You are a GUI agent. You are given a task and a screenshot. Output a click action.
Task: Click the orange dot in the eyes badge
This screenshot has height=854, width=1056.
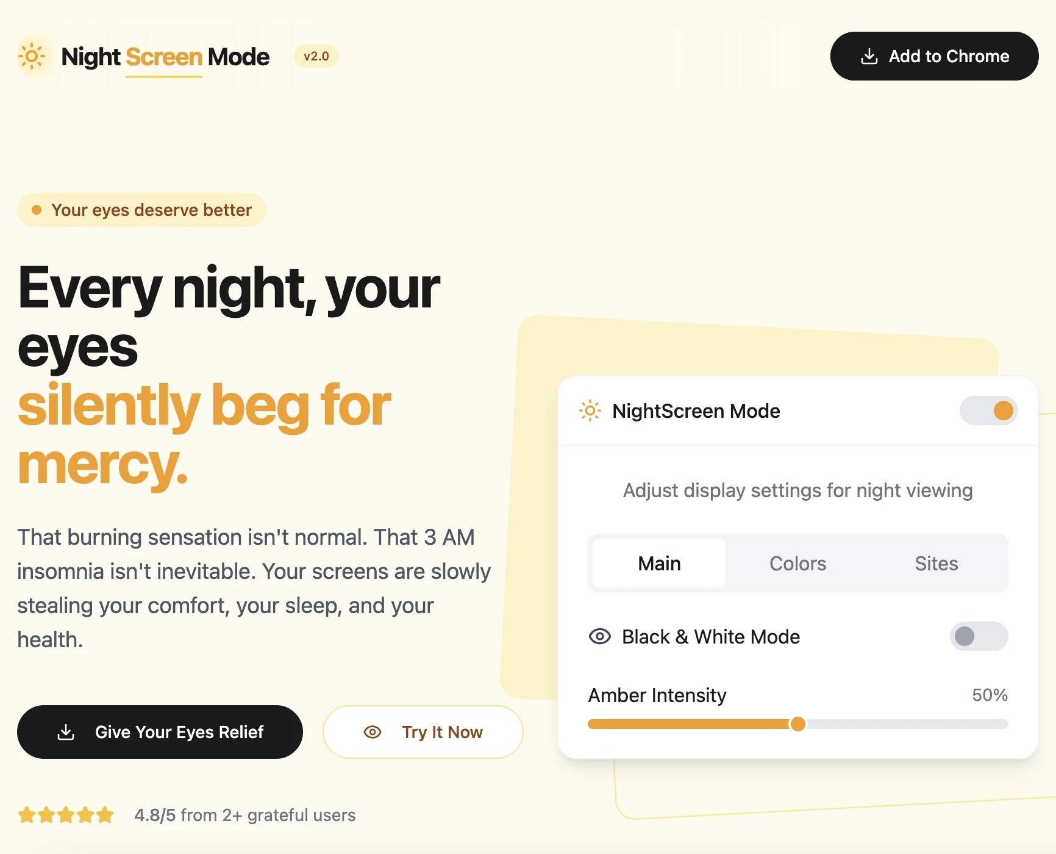(x=37, y=210)
